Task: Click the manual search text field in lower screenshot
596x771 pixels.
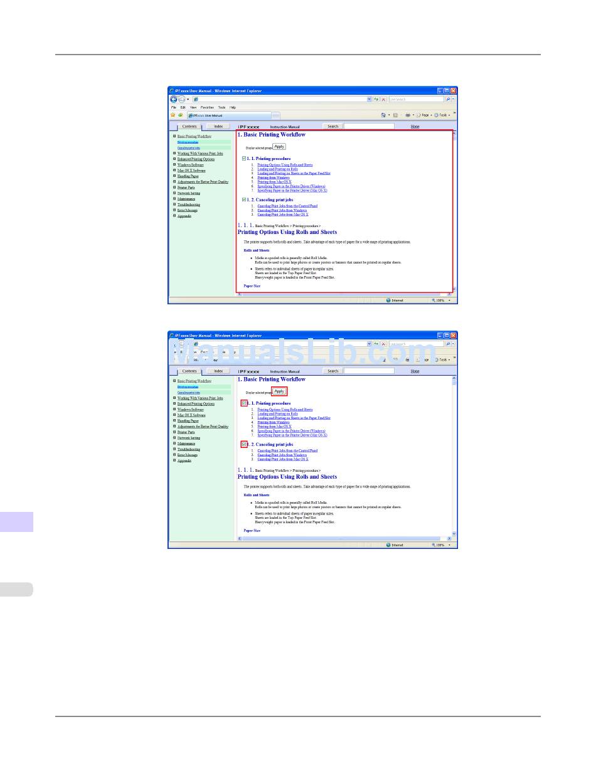Action: coord(369,371)
